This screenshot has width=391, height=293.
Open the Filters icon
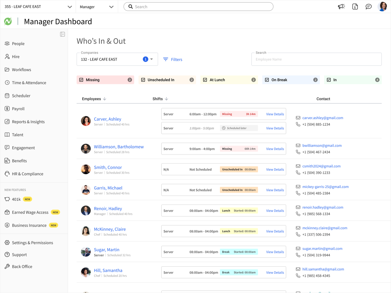[165, 59]
